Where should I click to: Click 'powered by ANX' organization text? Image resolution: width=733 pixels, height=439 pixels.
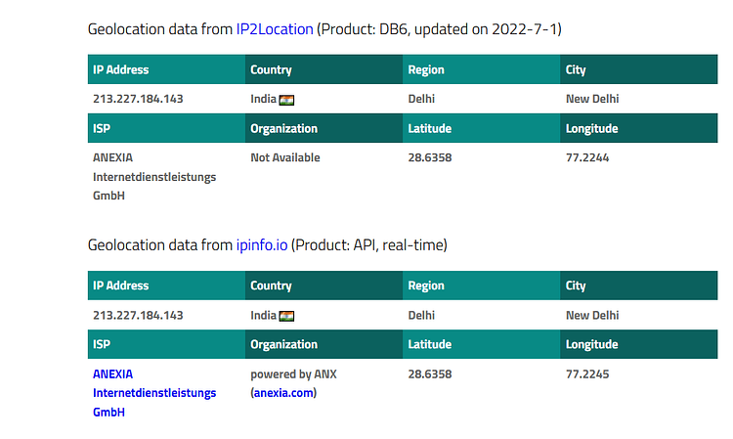(x=293, y=374)
